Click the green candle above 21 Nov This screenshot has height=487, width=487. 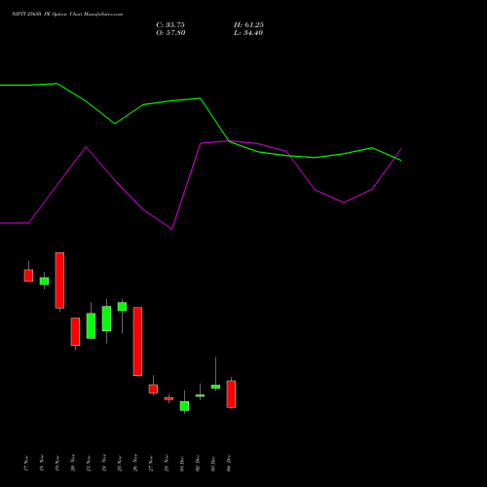[91, 325]
